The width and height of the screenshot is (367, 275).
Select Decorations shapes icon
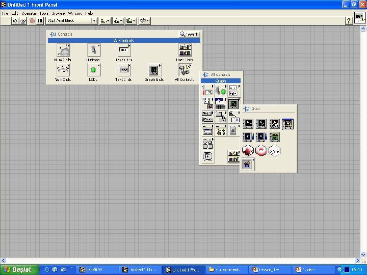pos(207,143)
